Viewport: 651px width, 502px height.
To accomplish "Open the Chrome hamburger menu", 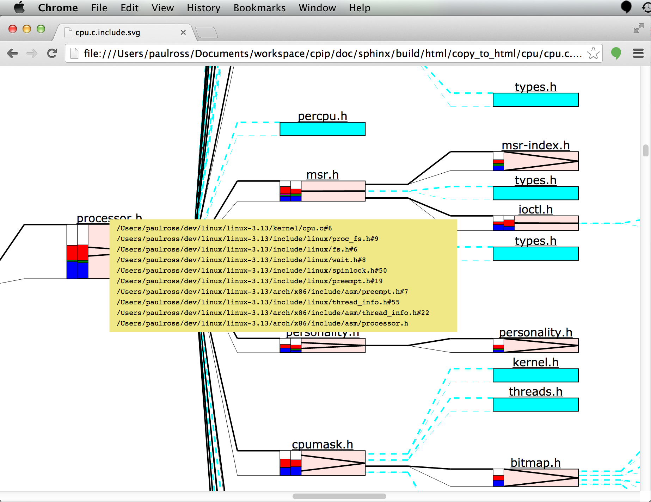I will pos(638,54).
